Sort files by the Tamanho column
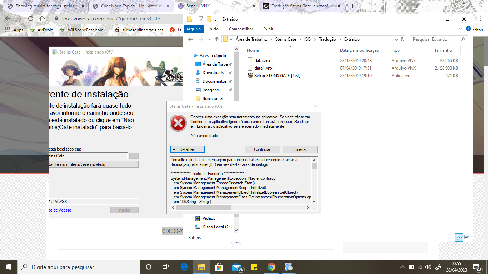This screenshot has width=488, height=274. pos(443,50)
